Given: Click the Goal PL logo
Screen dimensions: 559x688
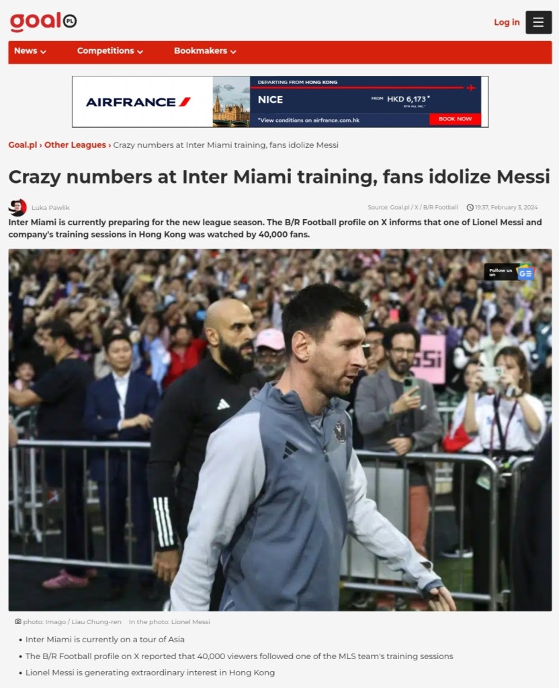Looking at the screenshot, I should click(43, 22).
